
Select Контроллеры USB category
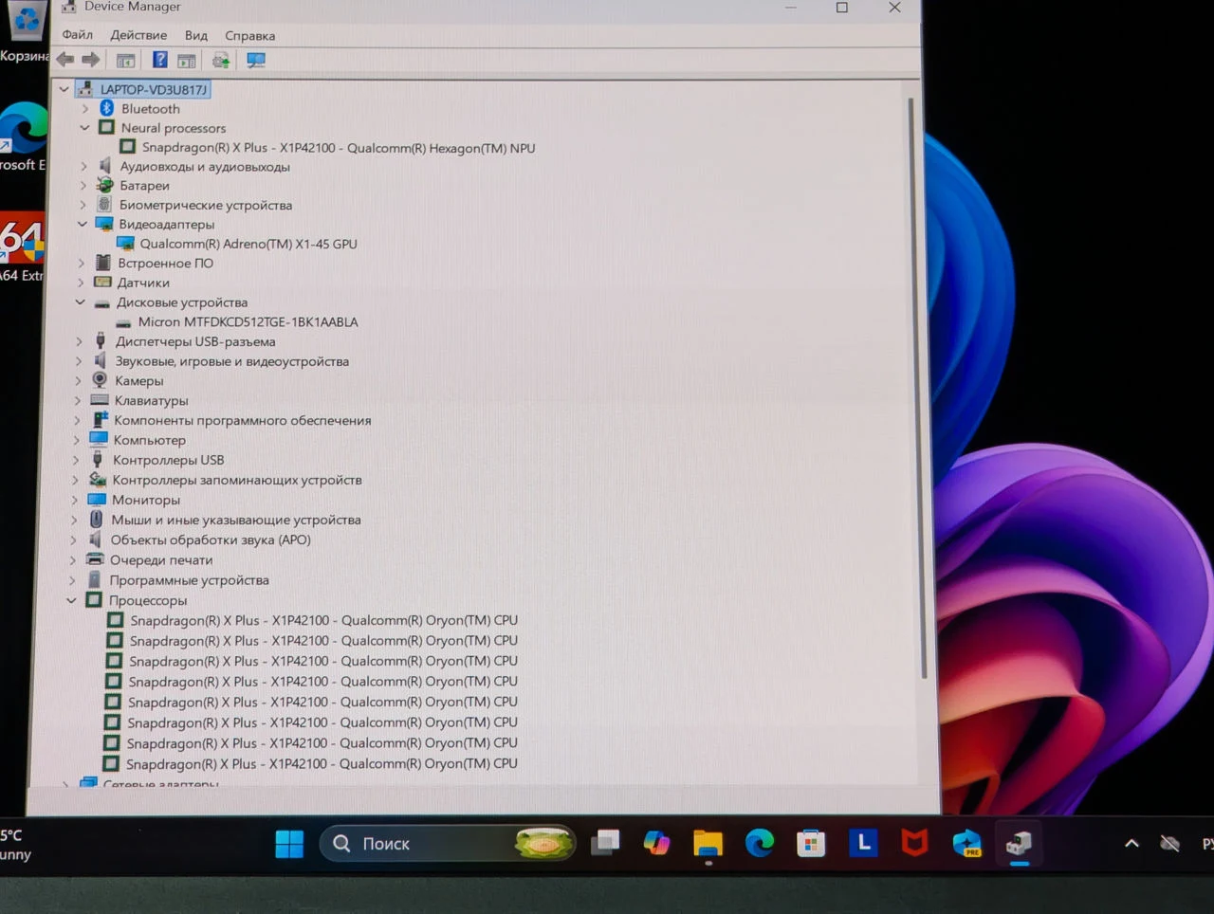[x=169, y=460]
